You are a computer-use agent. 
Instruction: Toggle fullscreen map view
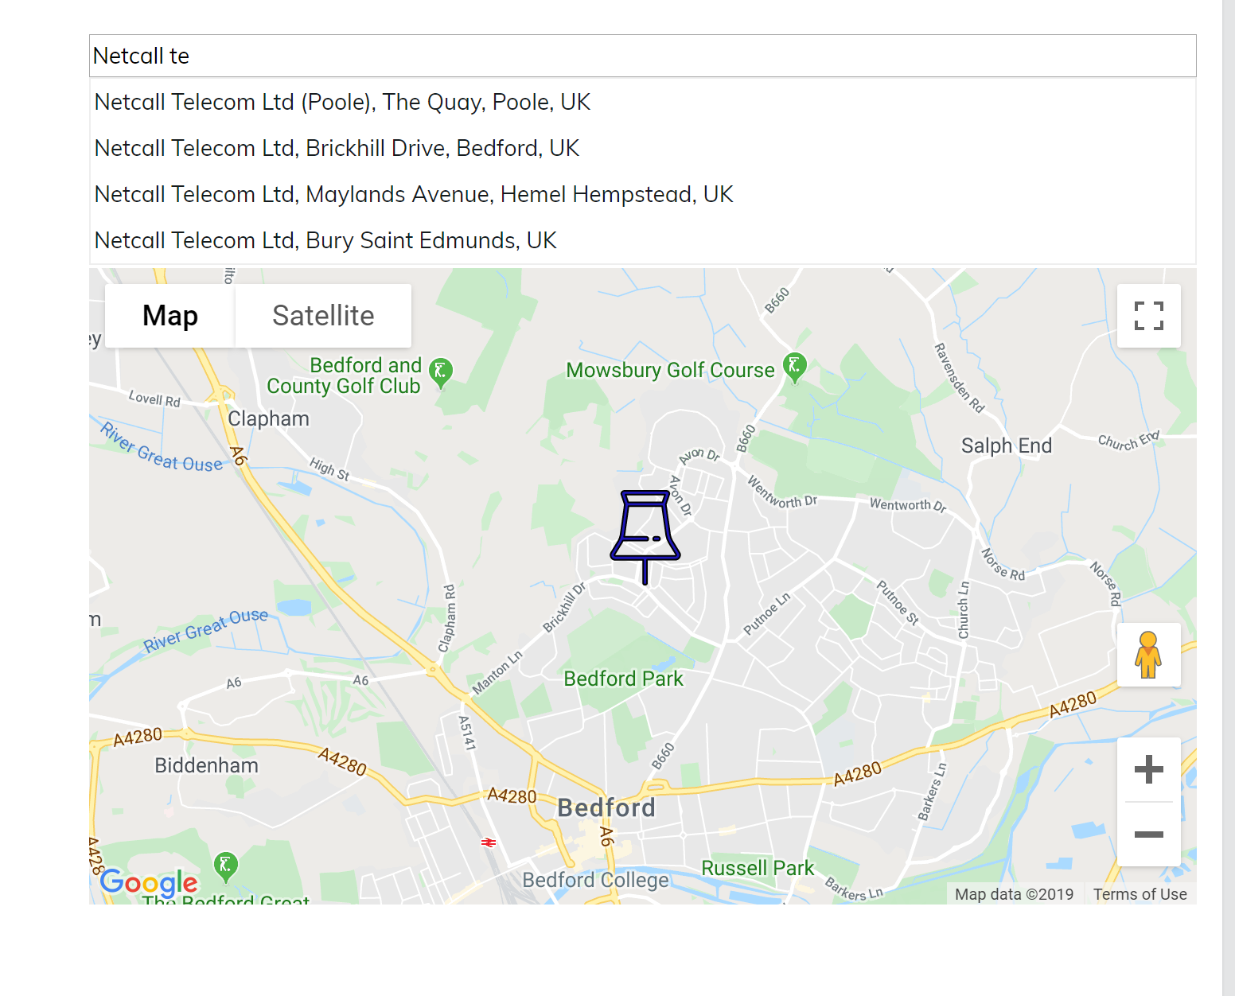click(1148, 316)
